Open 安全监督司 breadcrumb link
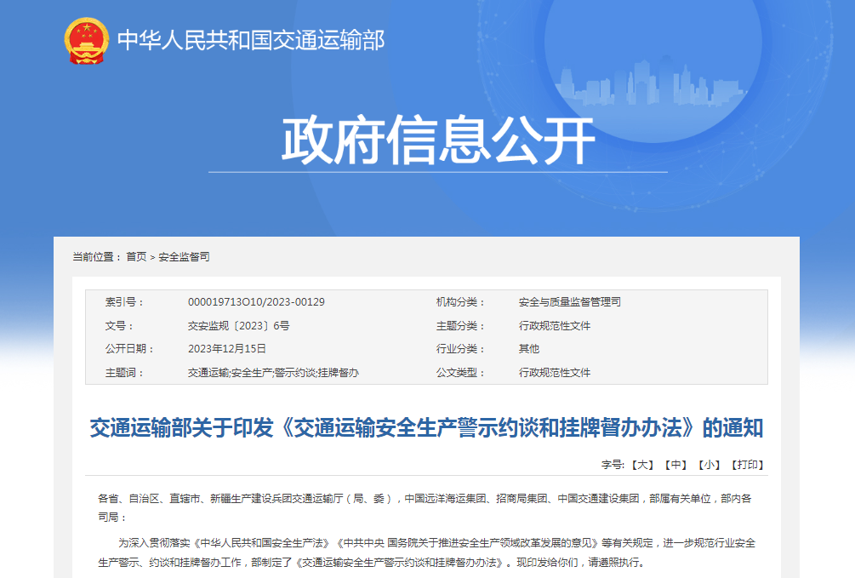Screen dimensions: 855x578 click(x=184, y=256)
